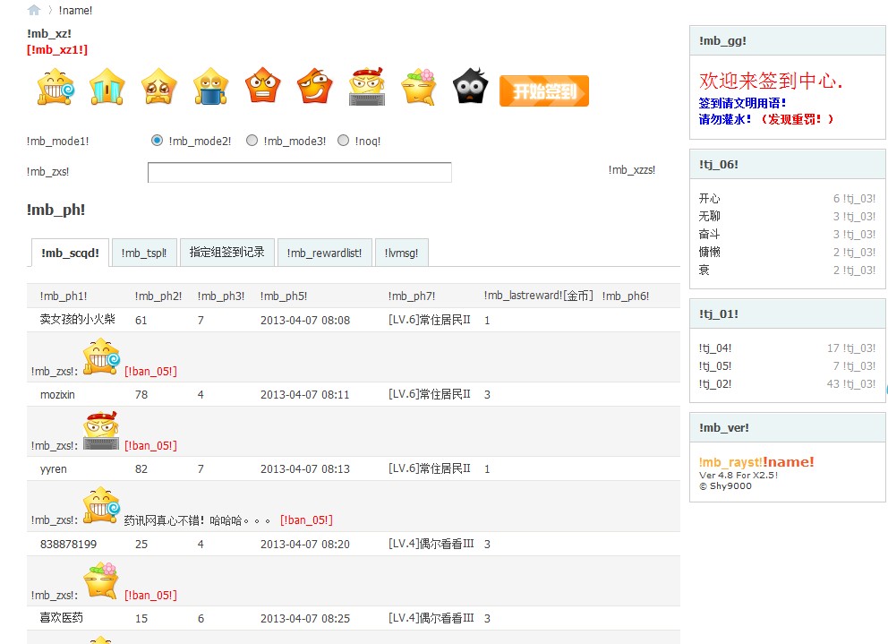Switch to the !mb_rewardlist! tab
Viewport: 888px width, 644px height.
pos(325,253)
